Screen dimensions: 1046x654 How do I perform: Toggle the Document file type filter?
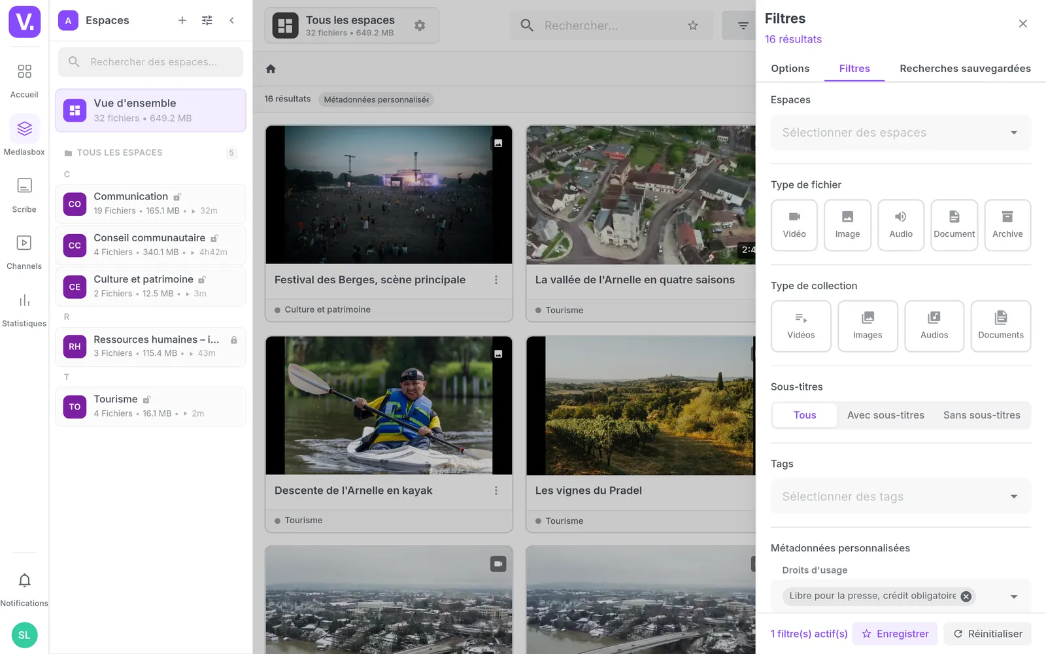(954, 225)
